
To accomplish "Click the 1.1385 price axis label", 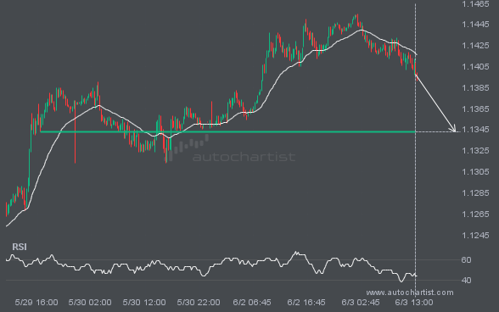I will [475, 87].
